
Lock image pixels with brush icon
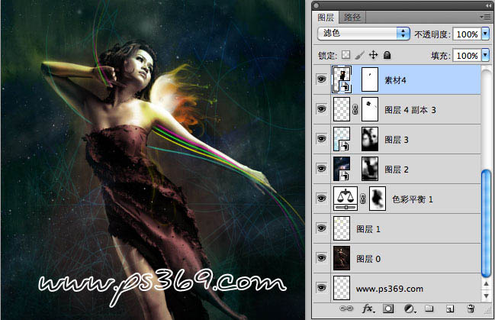(359, 55)
